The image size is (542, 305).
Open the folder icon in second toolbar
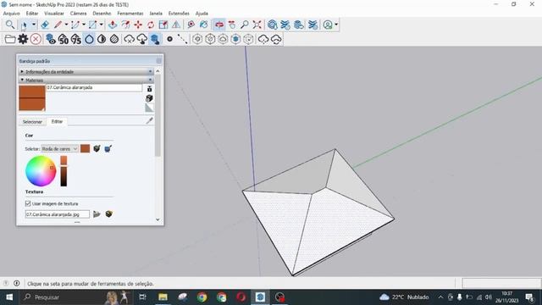10,39
